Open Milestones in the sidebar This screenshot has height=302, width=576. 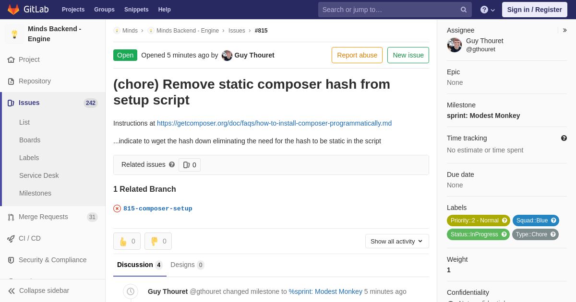35,193
